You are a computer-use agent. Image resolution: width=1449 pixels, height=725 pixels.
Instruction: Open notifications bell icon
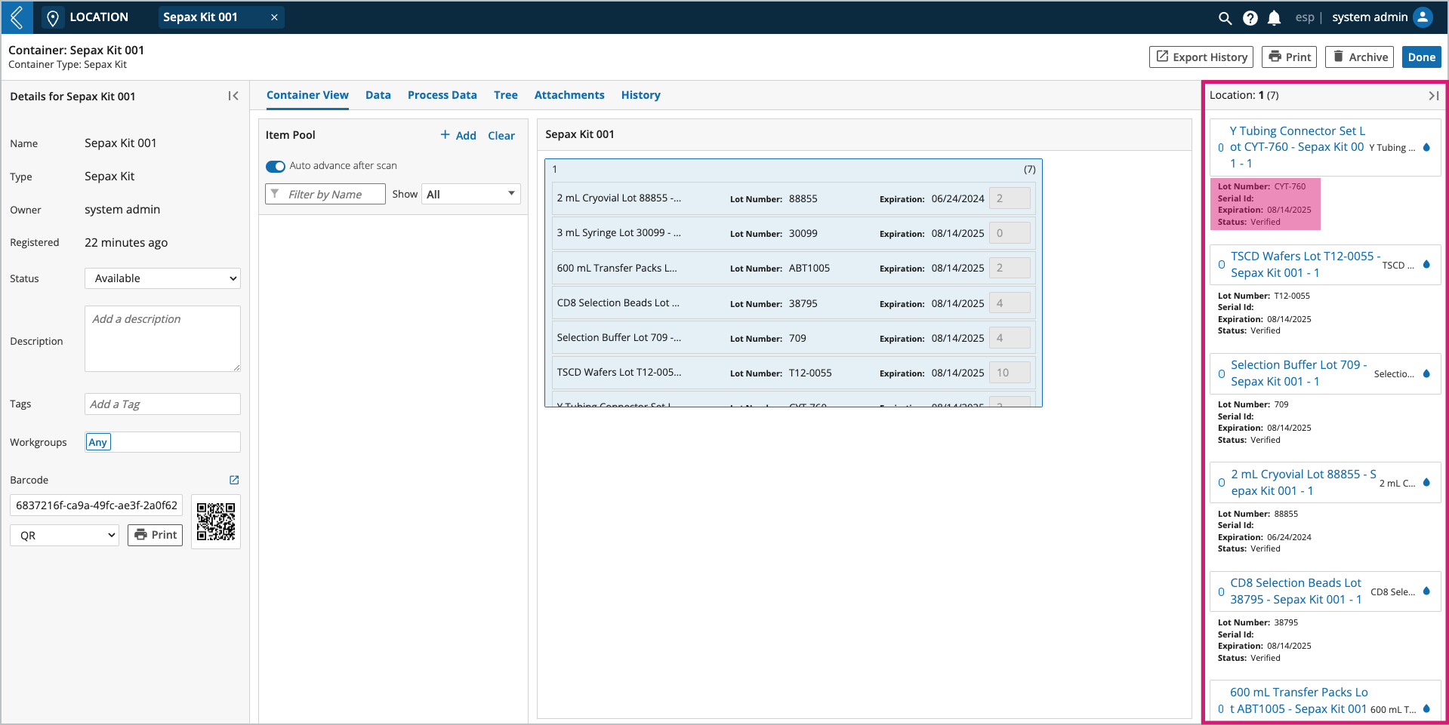tap(1274, 17)
